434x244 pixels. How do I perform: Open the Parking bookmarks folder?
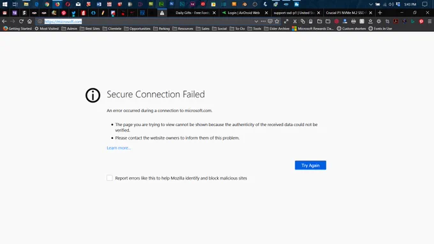click(x=161, y=29)
